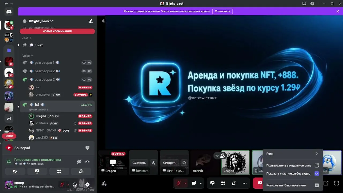Open input device options beside user panel mic

point(68,184)
